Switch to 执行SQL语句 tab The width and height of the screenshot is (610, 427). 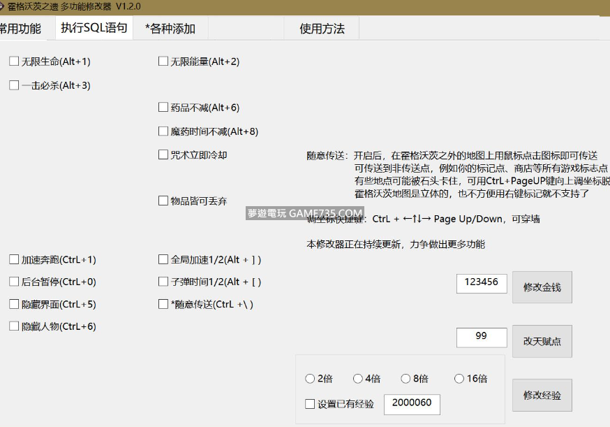94,29
